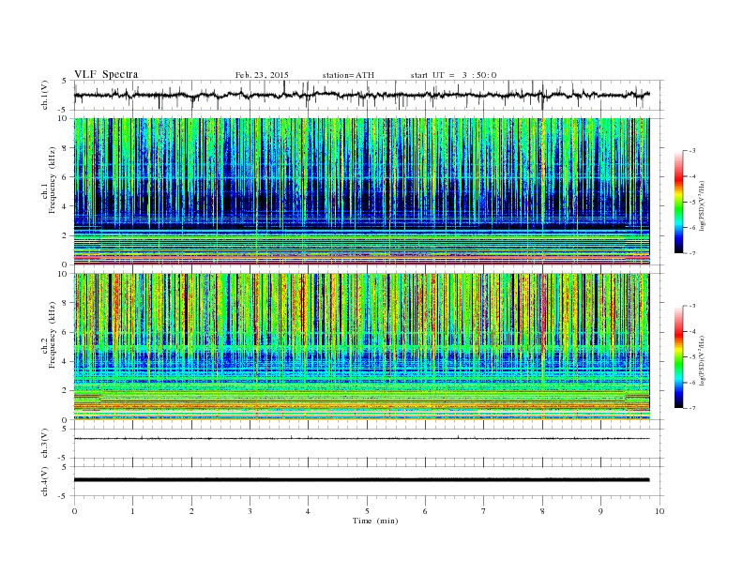The width and height of the screenshot is (743, 574).
Task: Click the ch.1 spectrogram panel
Action: (x=361, y=191)
